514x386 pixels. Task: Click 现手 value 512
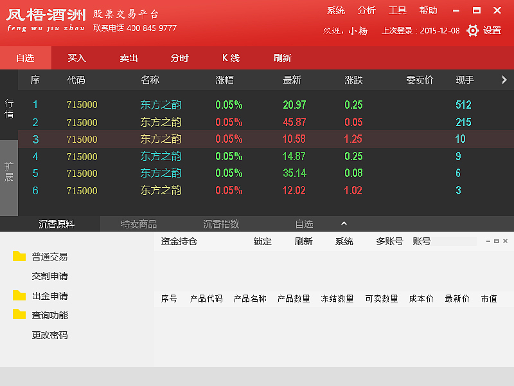(463, 105)
